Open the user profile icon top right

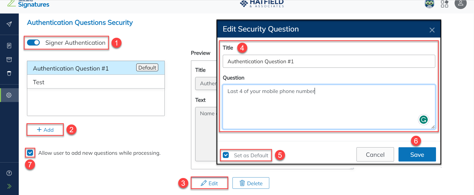tap(460, 4)
